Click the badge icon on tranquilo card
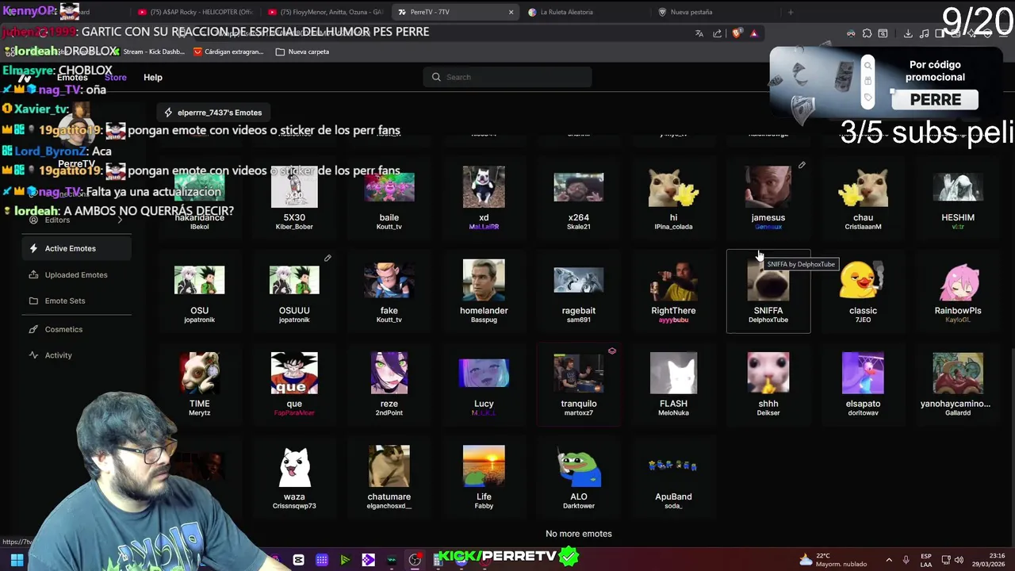The image size is (1015, 571). coord(611,351)
